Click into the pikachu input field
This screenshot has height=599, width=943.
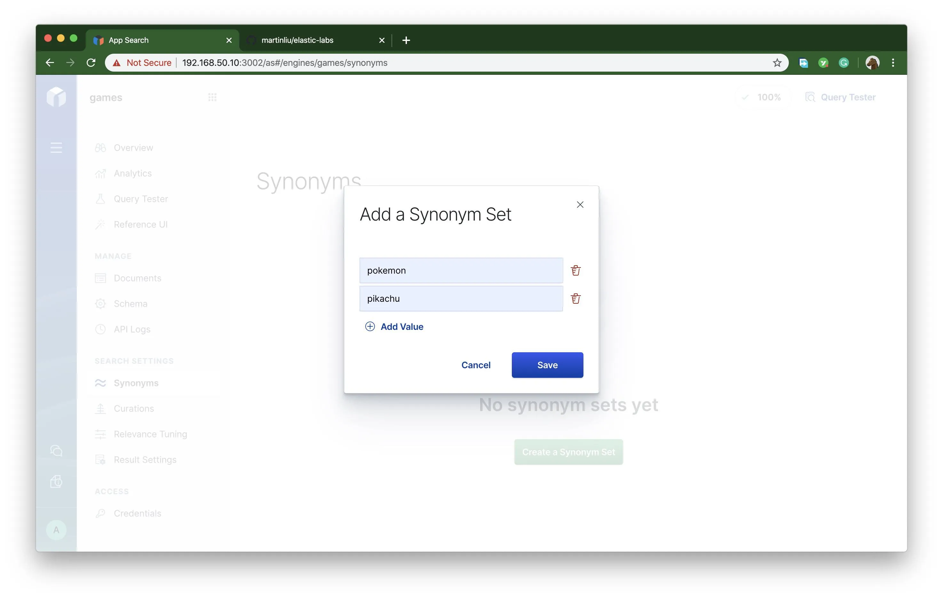(461, 299)
